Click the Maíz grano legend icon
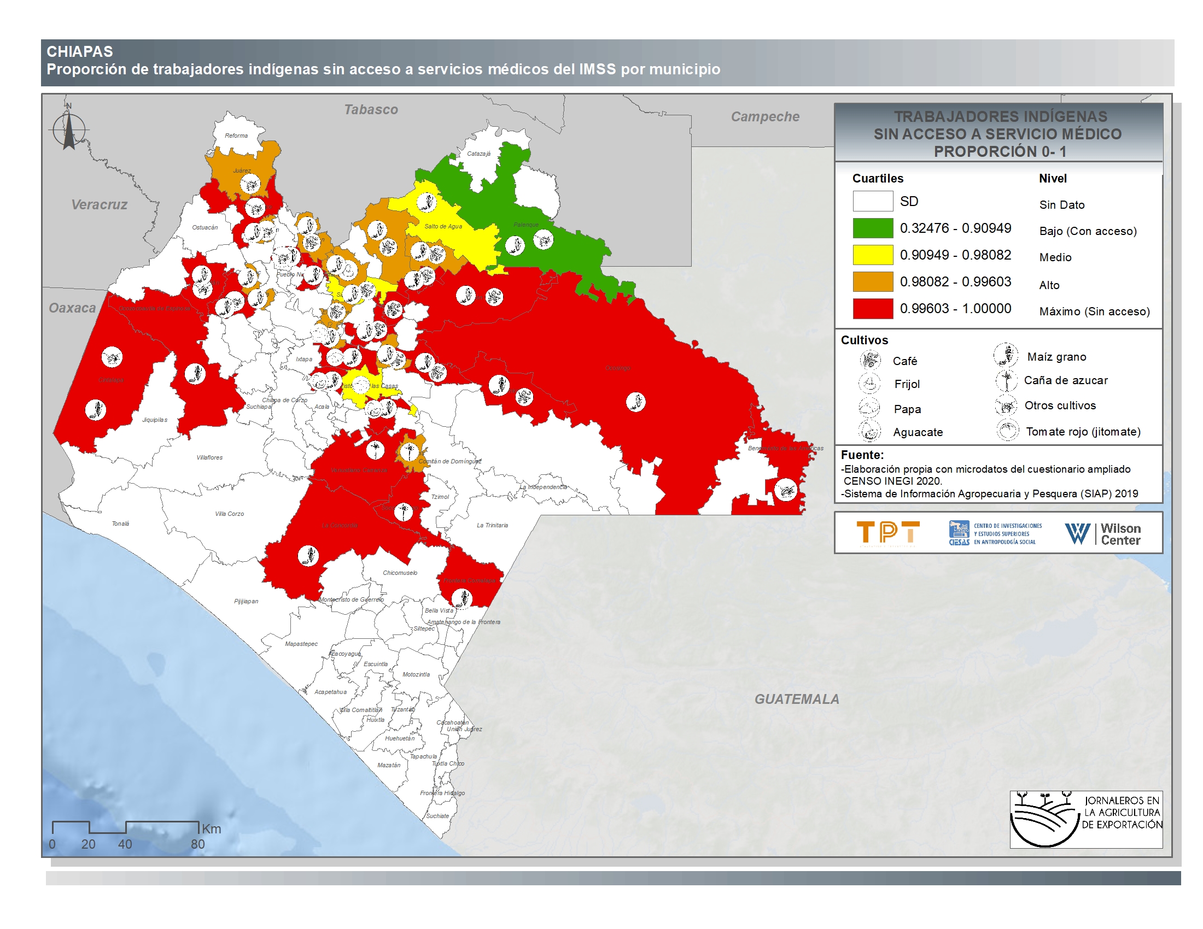 1005,355
